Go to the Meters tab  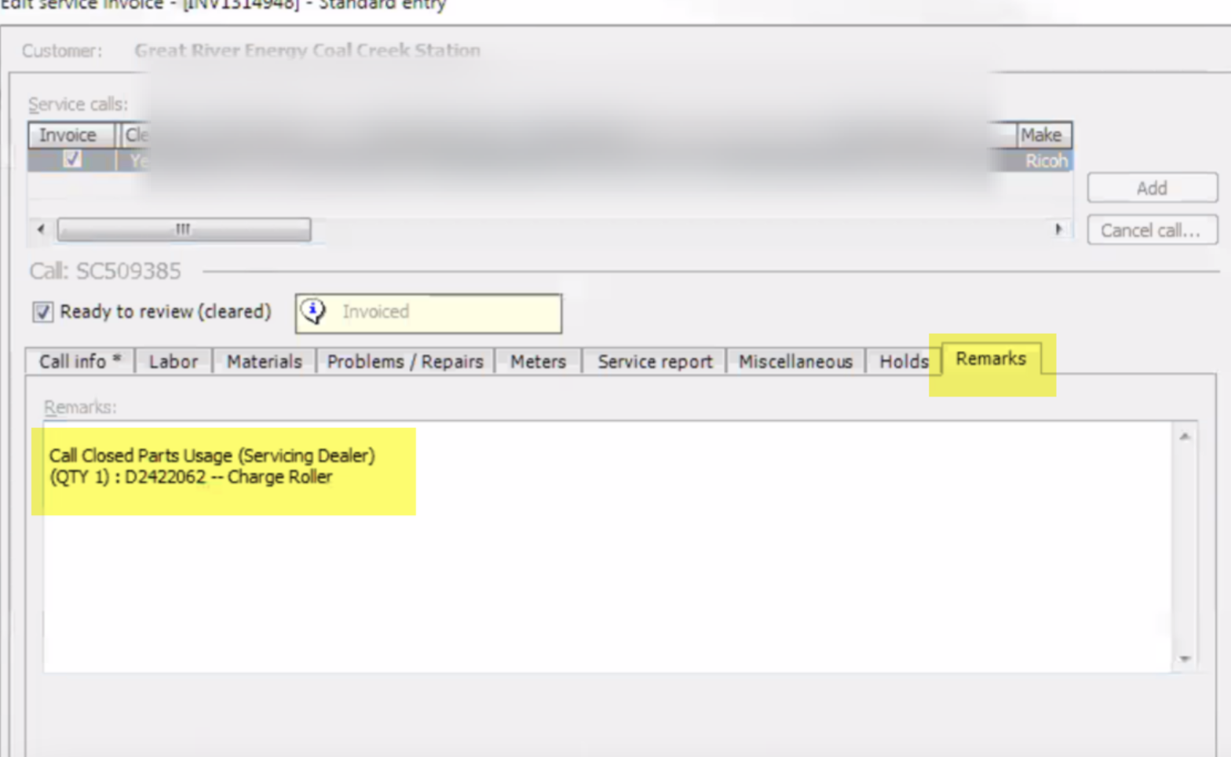pos(538,361)
